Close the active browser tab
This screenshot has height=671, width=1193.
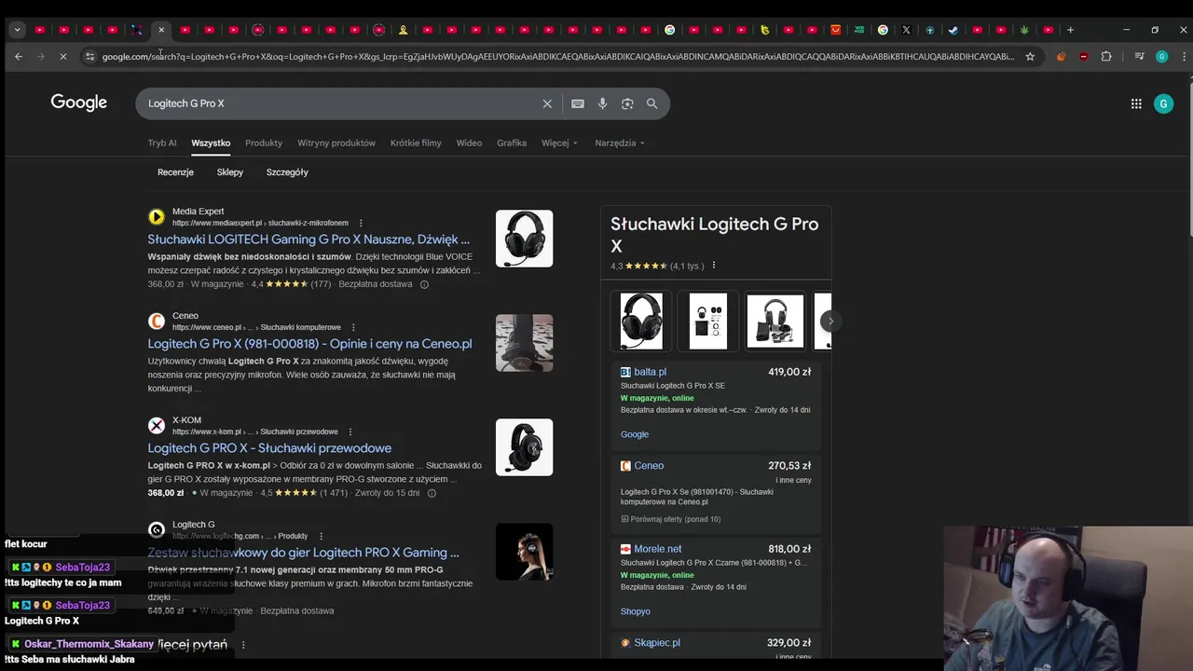[161, 30]
